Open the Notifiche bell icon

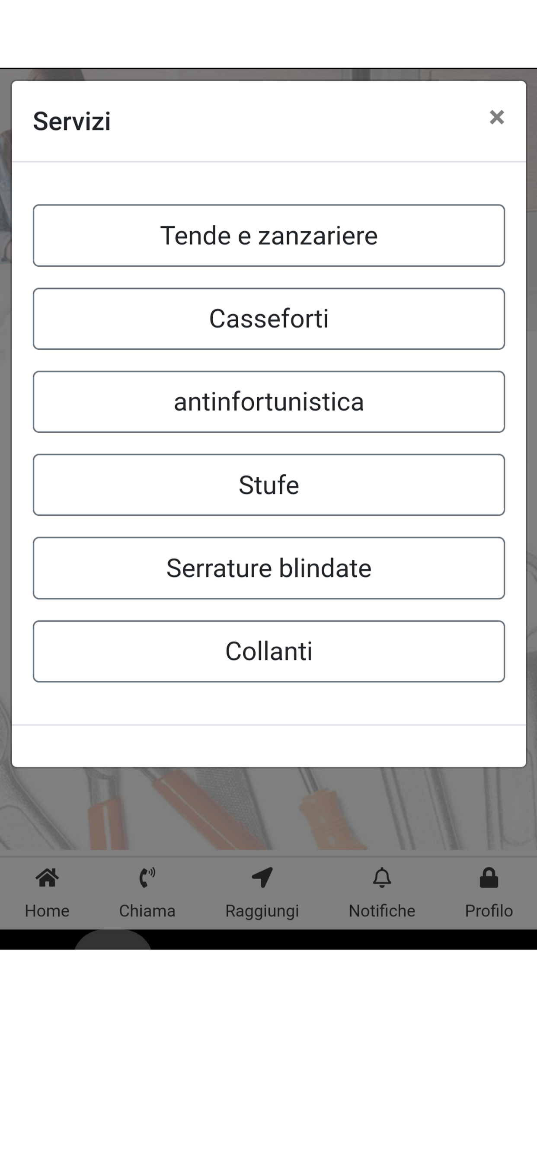click(x=382, y=878)
